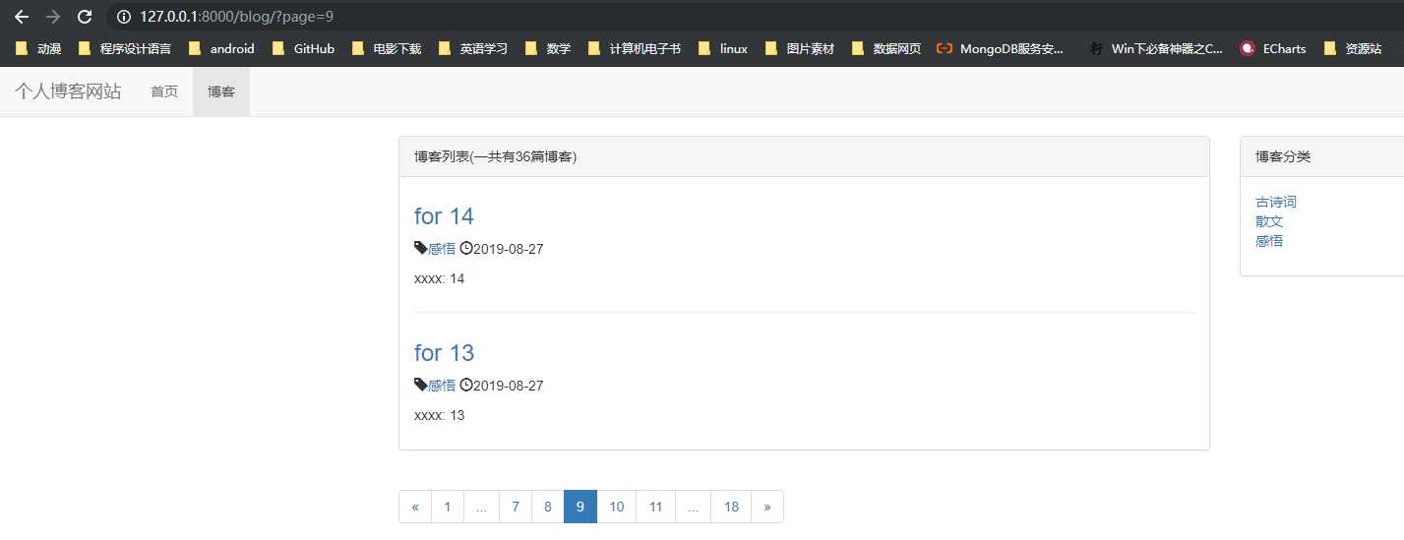Open the 图片素材 bookmark folder

point(799,48)
